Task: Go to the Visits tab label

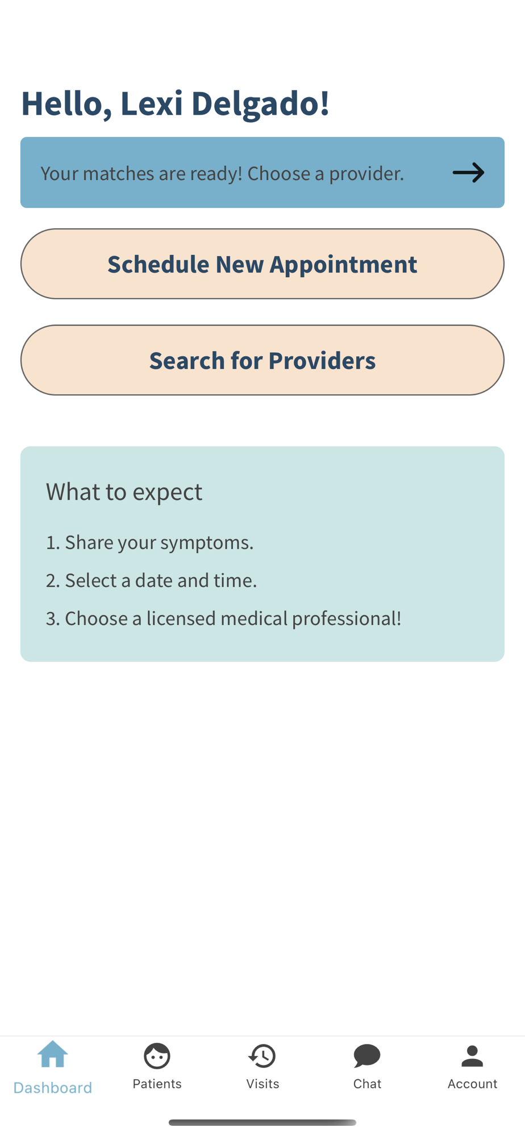Action: pos(262,1084)
